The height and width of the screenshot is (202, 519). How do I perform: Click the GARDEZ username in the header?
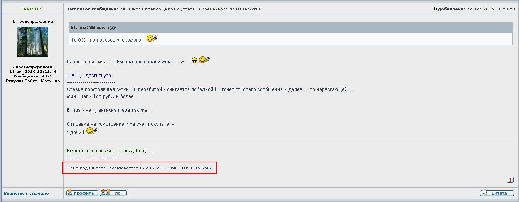[33, 9]
